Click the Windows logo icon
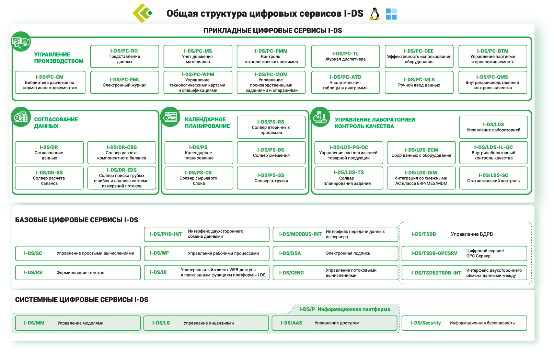Viewport: 554px width, 355px height. click(391, 14)
